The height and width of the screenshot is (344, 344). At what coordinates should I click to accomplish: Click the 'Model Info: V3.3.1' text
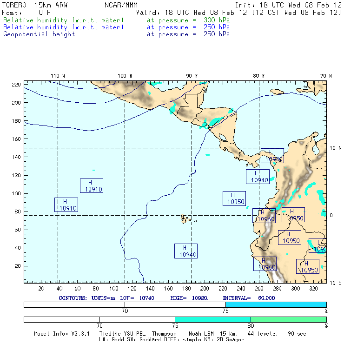coord(62,334)
